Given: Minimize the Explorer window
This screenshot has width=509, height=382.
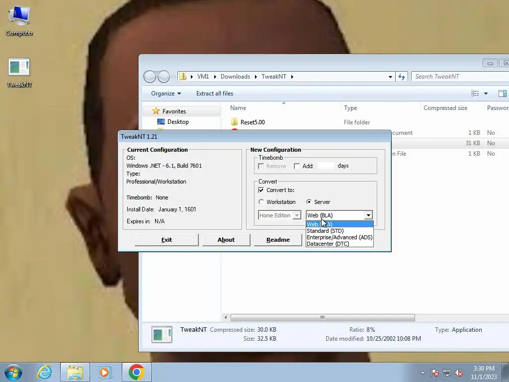Looking at the screenshot, I should point(490,63).
